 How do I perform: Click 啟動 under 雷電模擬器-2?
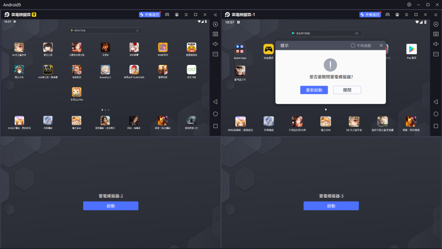[110, 206]
